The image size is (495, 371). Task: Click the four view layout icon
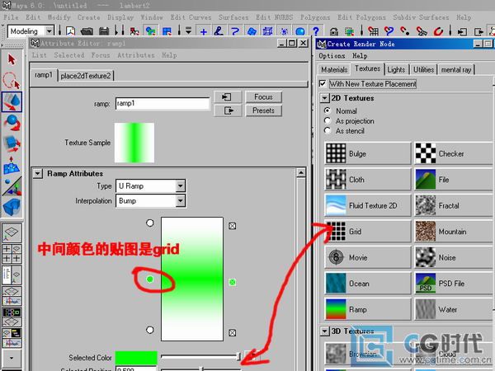[x=12, y=254]
